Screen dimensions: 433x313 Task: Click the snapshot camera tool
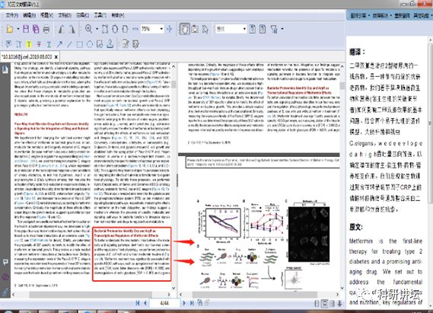tap(195, 29)
